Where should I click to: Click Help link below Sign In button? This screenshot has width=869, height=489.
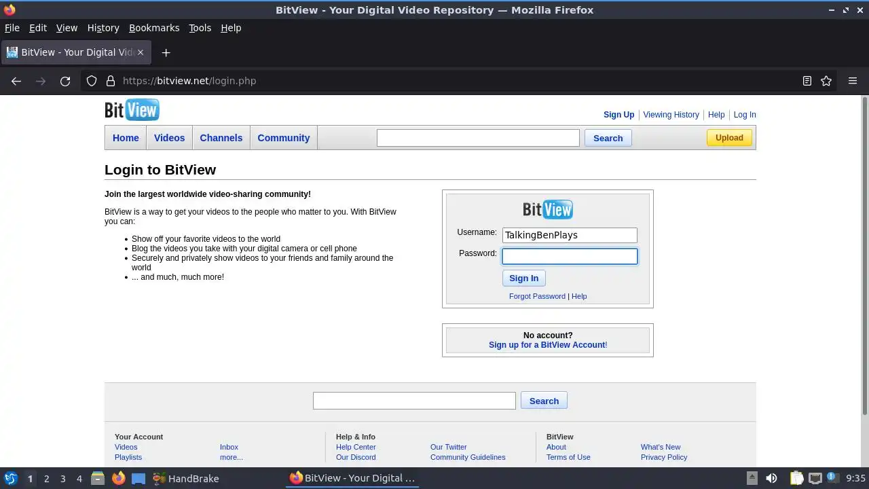pos(579,296)
